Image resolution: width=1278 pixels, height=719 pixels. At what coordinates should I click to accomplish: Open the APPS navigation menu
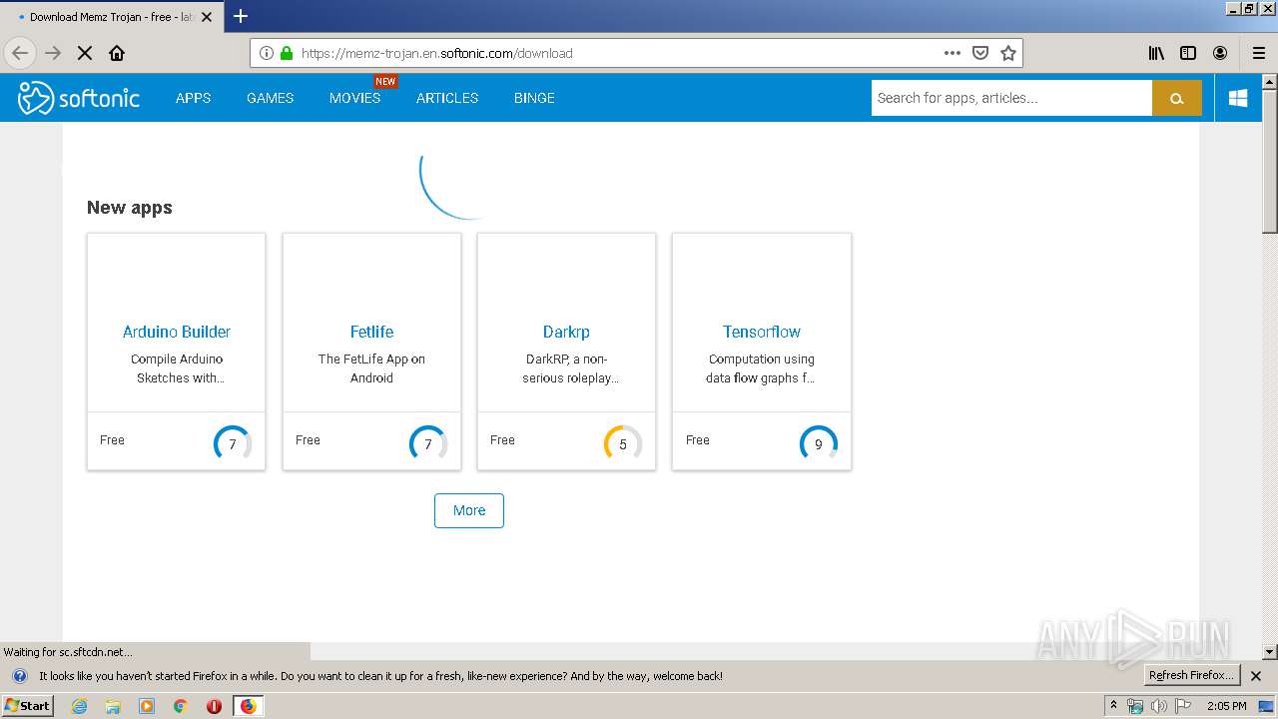[193, 98]
